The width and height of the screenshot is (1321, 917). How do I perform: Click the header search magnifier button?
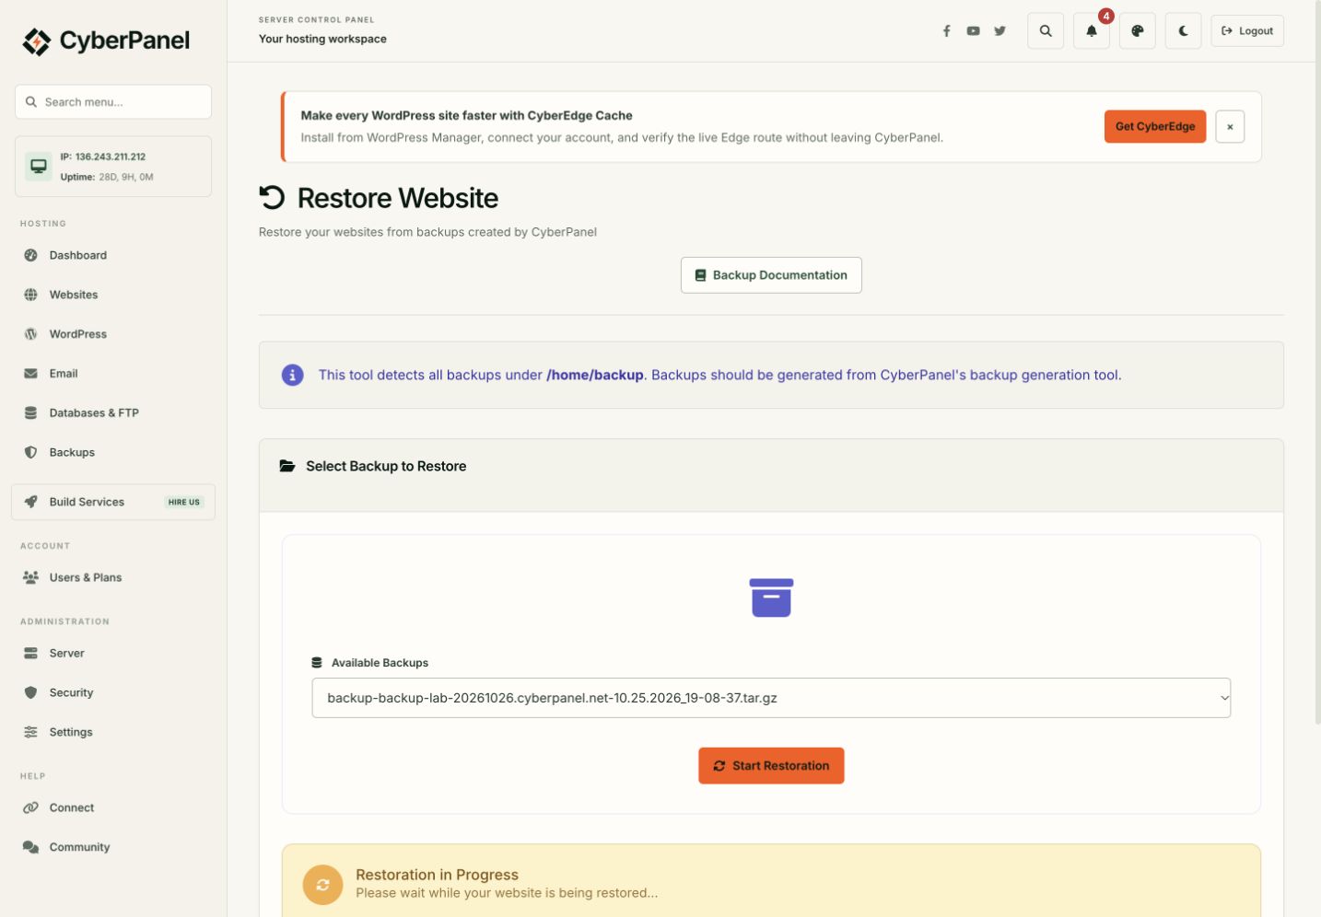[x=1045, y=30]
